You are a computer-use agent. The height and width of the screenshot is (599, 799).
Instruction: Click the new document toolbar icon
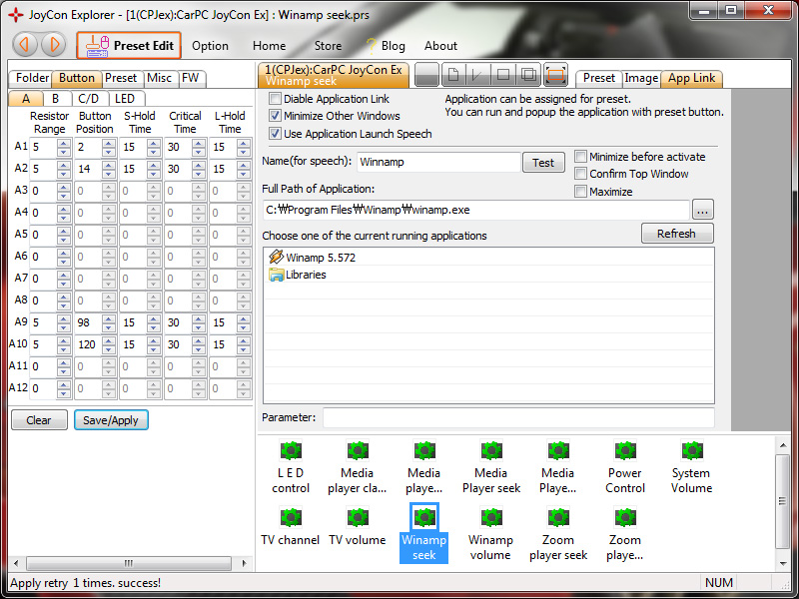click(453, 76)
